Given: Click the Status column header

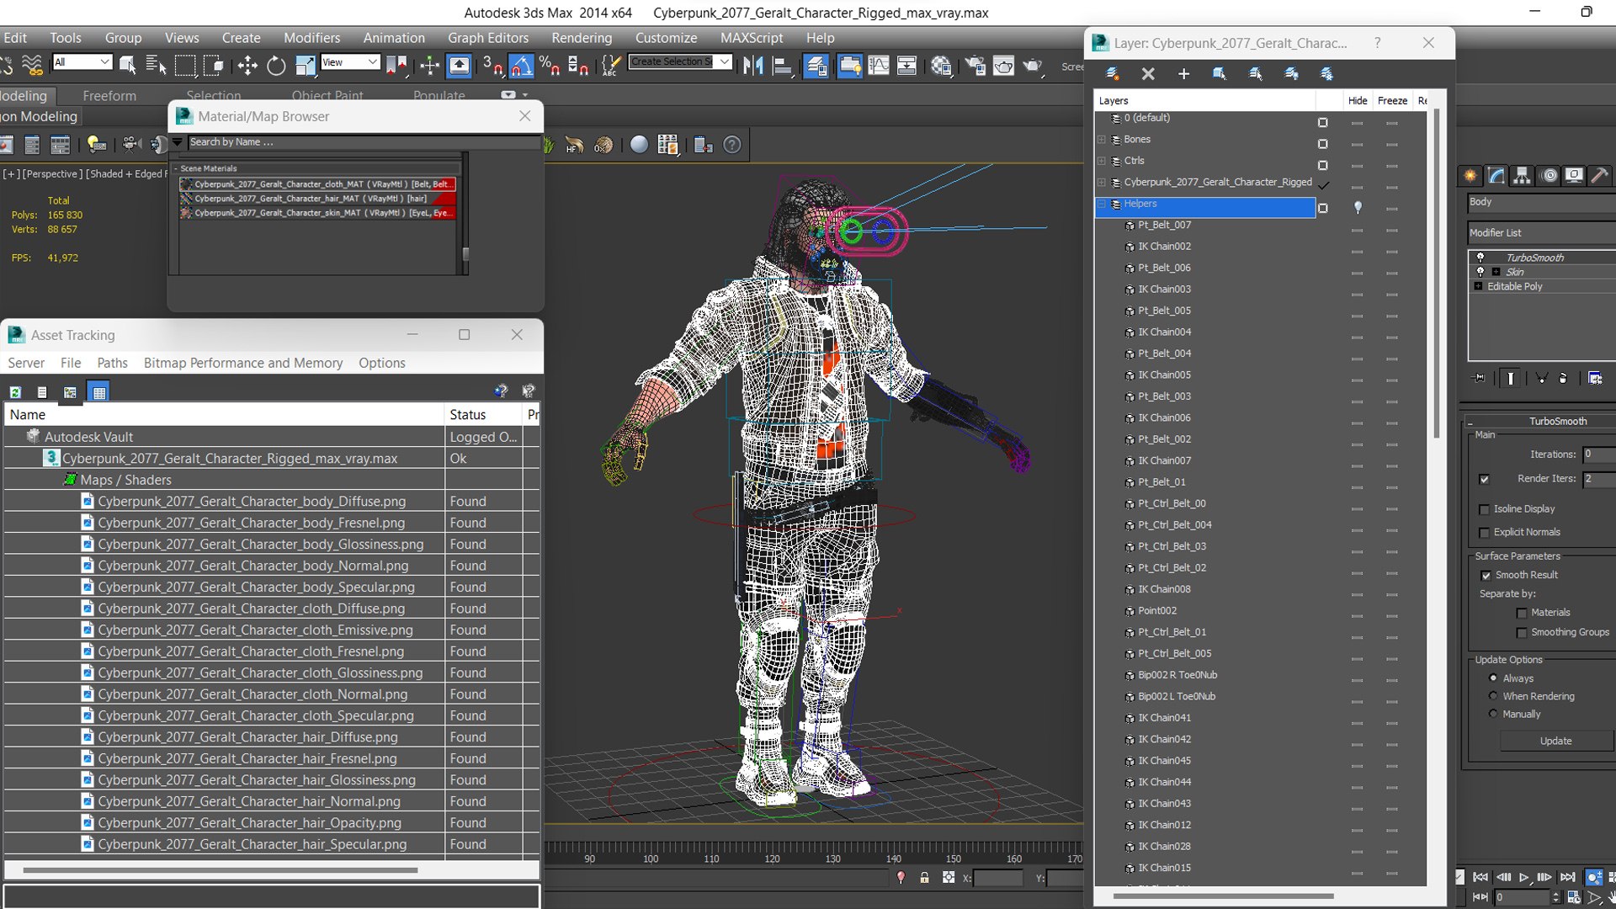Looking at the screenshot, I should (x=483, y=415).
